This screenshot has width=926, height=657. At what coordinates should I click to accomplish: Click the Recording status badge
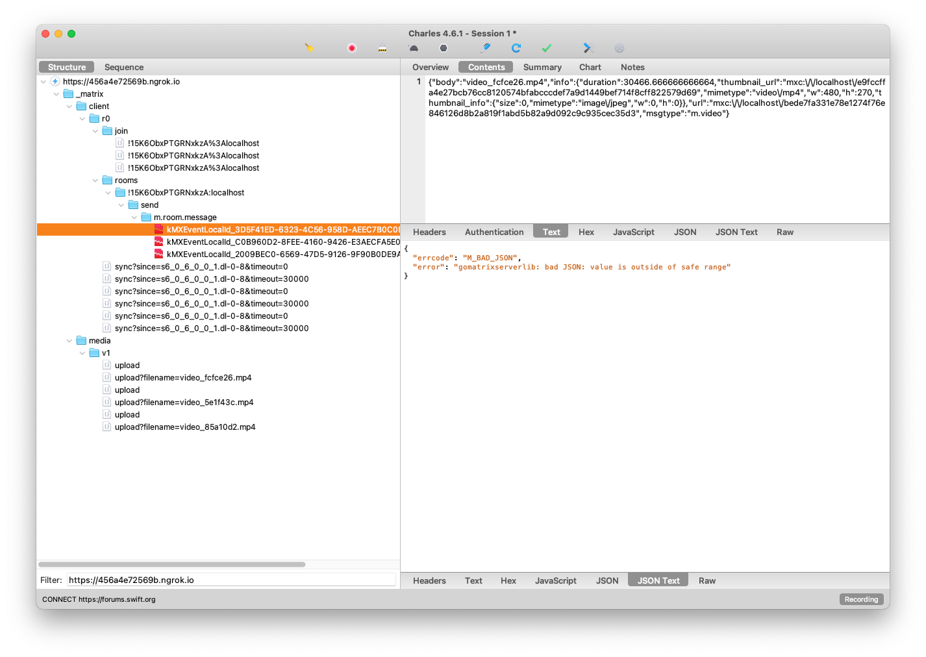pos(860,599)
